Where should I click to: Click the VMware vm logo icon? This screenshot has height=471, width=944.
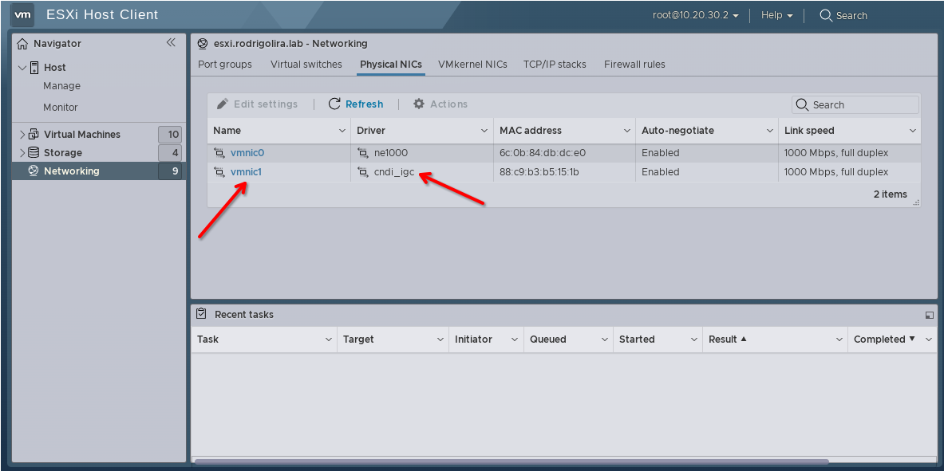coord(23,14)
